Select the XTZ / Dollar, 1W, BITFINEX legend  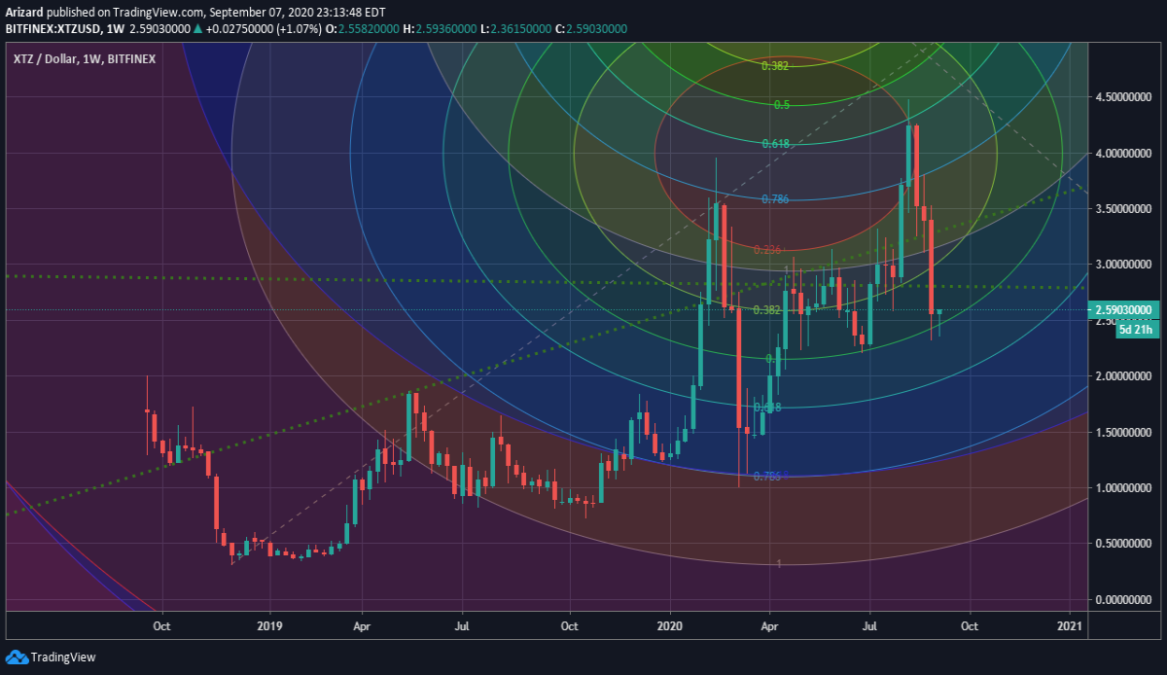84,59
